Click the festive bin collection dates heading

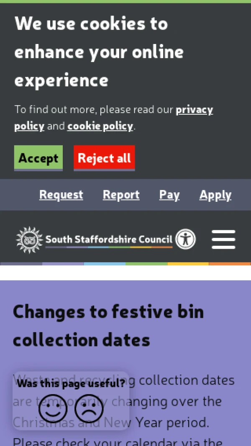108,325
